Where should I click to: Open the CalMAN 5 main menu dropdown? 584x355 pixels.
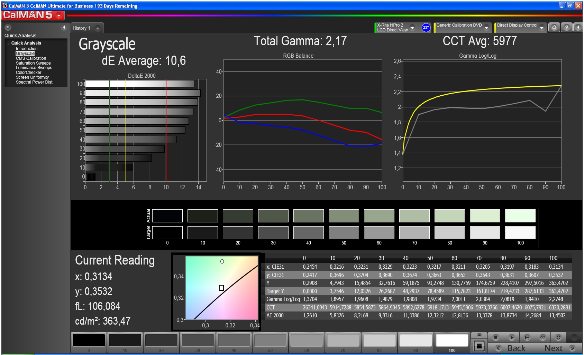pos(59,15)
